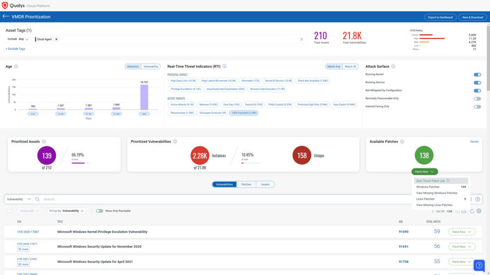Viewport: 490px width, 275px height.
Task: Click the Qualys shield logo
Action: (x=5, y=5)
